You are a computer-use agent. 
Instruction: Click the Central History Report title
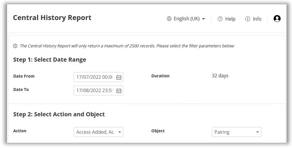point(52,18)
